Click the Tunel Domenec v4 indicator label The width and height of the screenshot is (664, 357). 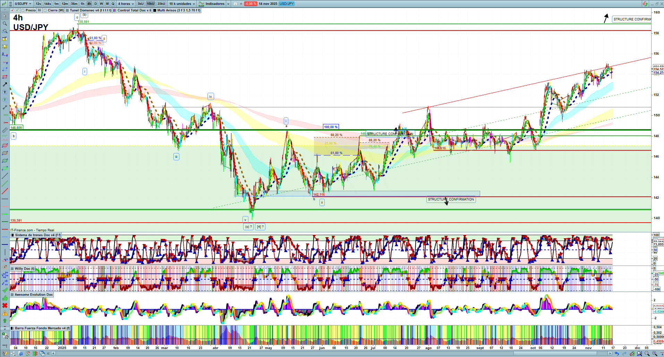(x=90, y=10)
